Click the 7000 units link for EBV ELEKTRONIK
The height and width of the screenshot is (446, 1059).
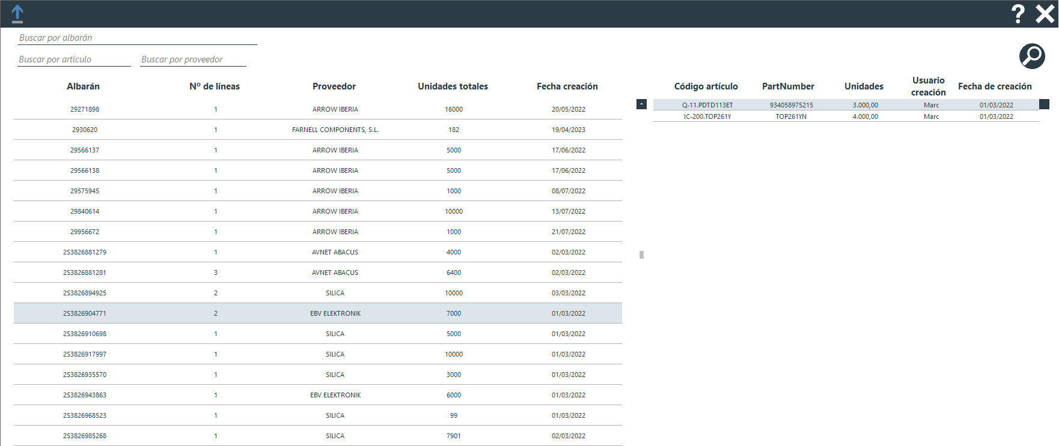[x=454, y=313]
